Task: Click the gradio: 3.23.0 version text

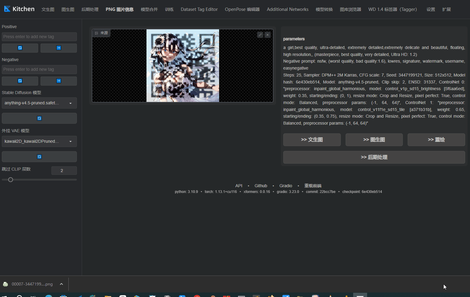Action: (288, 192)
